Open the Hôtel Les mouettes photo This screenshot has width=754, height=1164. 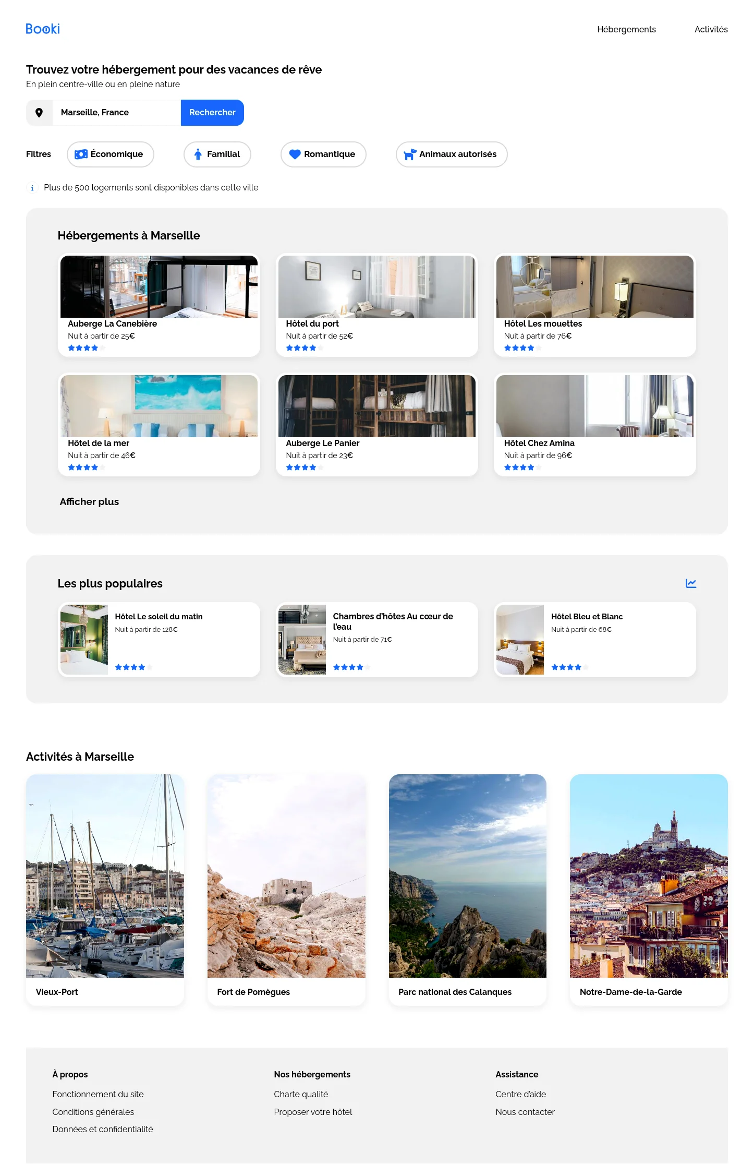pos(595,287)
